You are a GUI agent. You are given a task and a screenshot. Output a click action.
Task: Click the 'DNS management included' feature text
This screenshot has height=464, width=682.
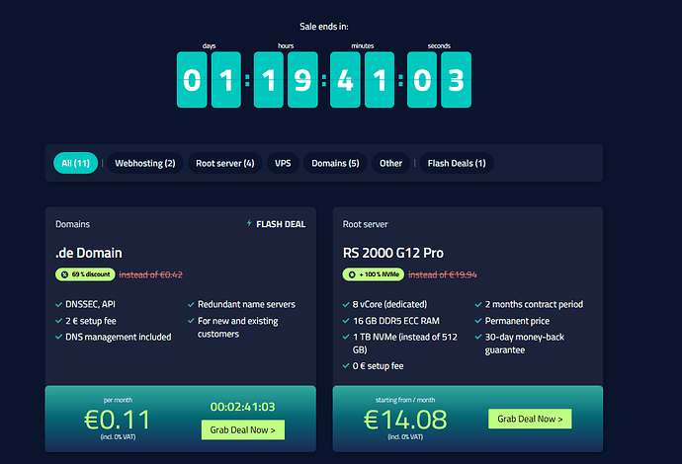click(x=119, y=337)
